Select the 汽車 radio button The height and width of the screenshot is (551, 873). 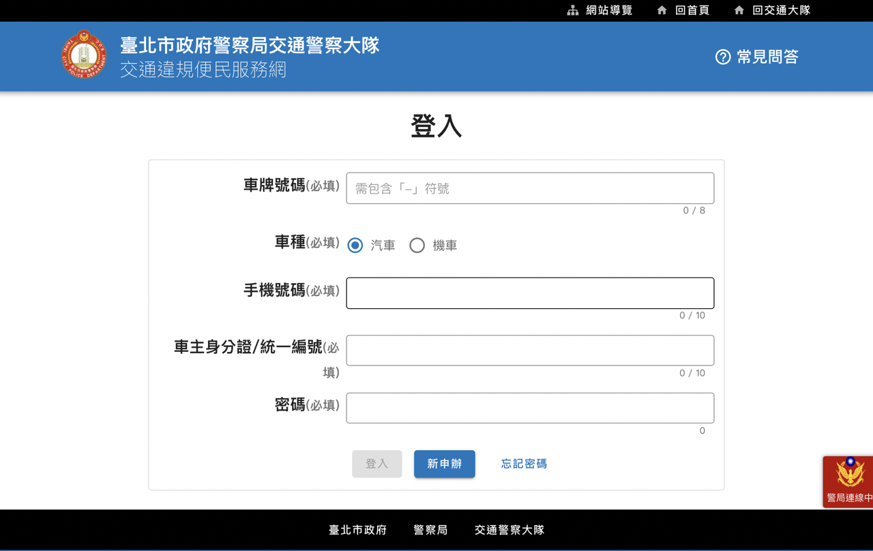pos(355,245)
